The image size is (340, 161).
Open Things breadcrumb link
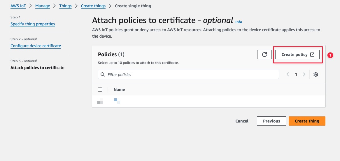65,6
